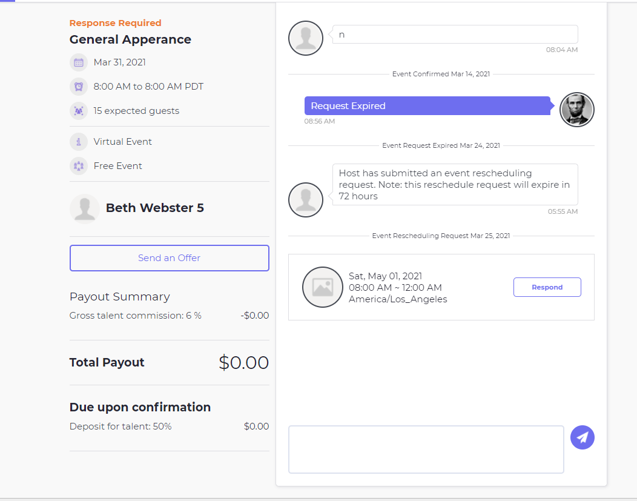
Task: Click the Sat, May 01, 2021 reschedule date
Action: 385,276
